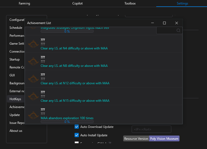Click the Poly Vision Museum resource version badge
207x149 pixels.
164,139
